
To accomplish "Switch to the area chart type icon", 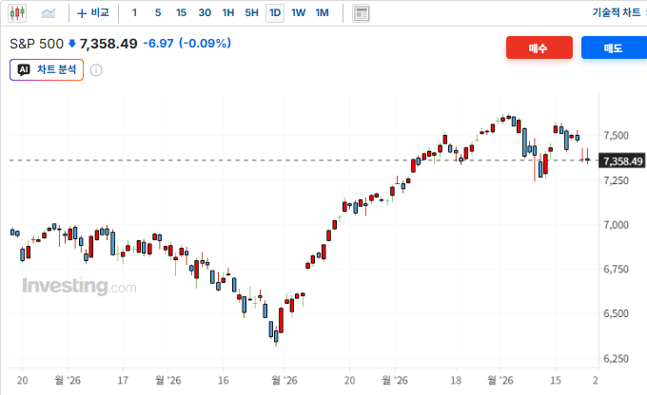I will (49, 13).
